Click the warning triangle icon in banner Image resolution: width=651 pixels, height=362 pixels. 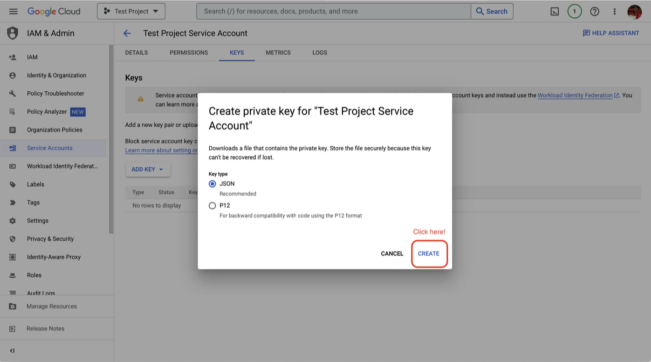point(140,99)
